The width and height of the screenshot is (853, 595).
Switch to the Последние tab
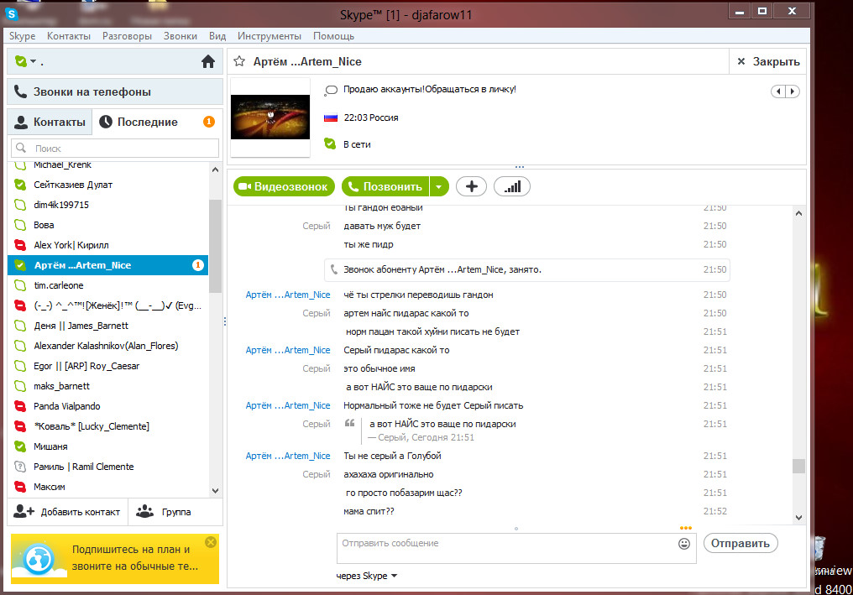pos(158,122)
